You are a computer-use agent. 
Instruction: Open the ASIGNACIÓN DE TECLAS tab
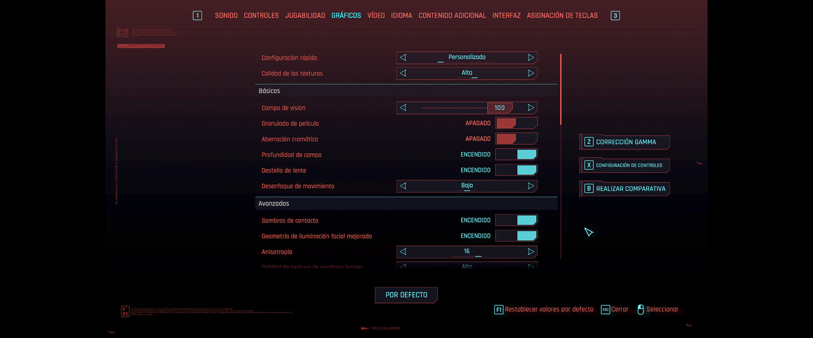pyautogui.click(x=562, y=15)
